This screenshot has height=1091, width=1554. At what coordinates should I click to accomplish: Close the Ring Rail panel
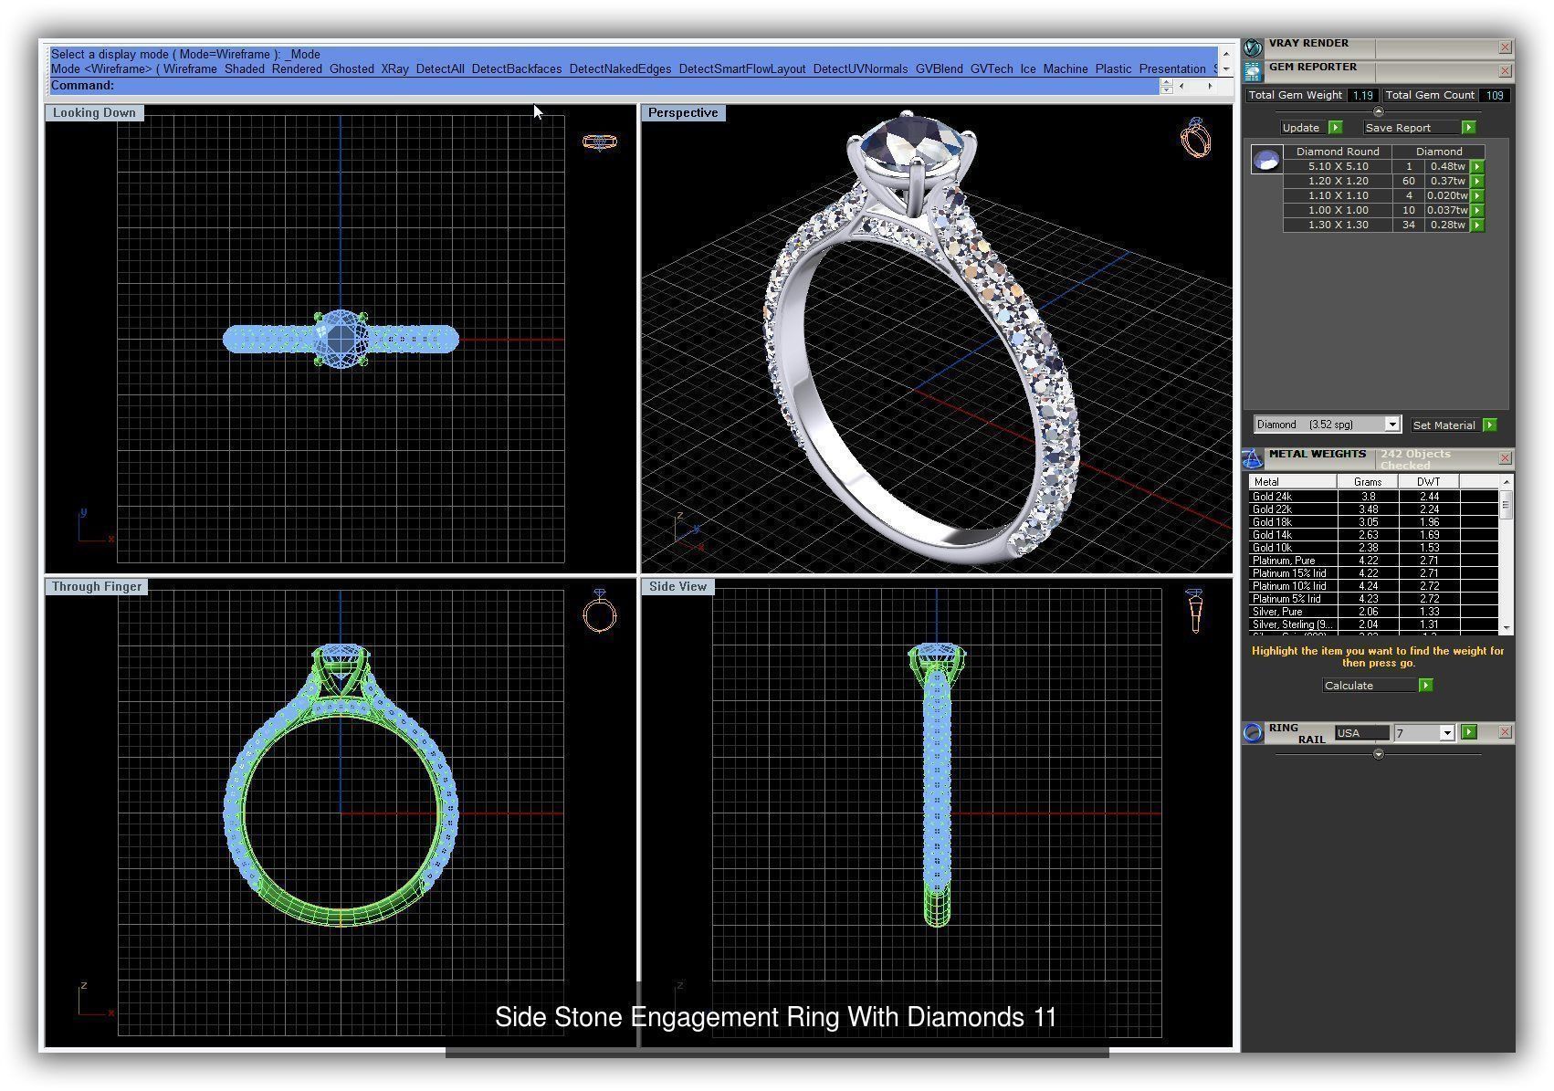(x=1505, y=732)
